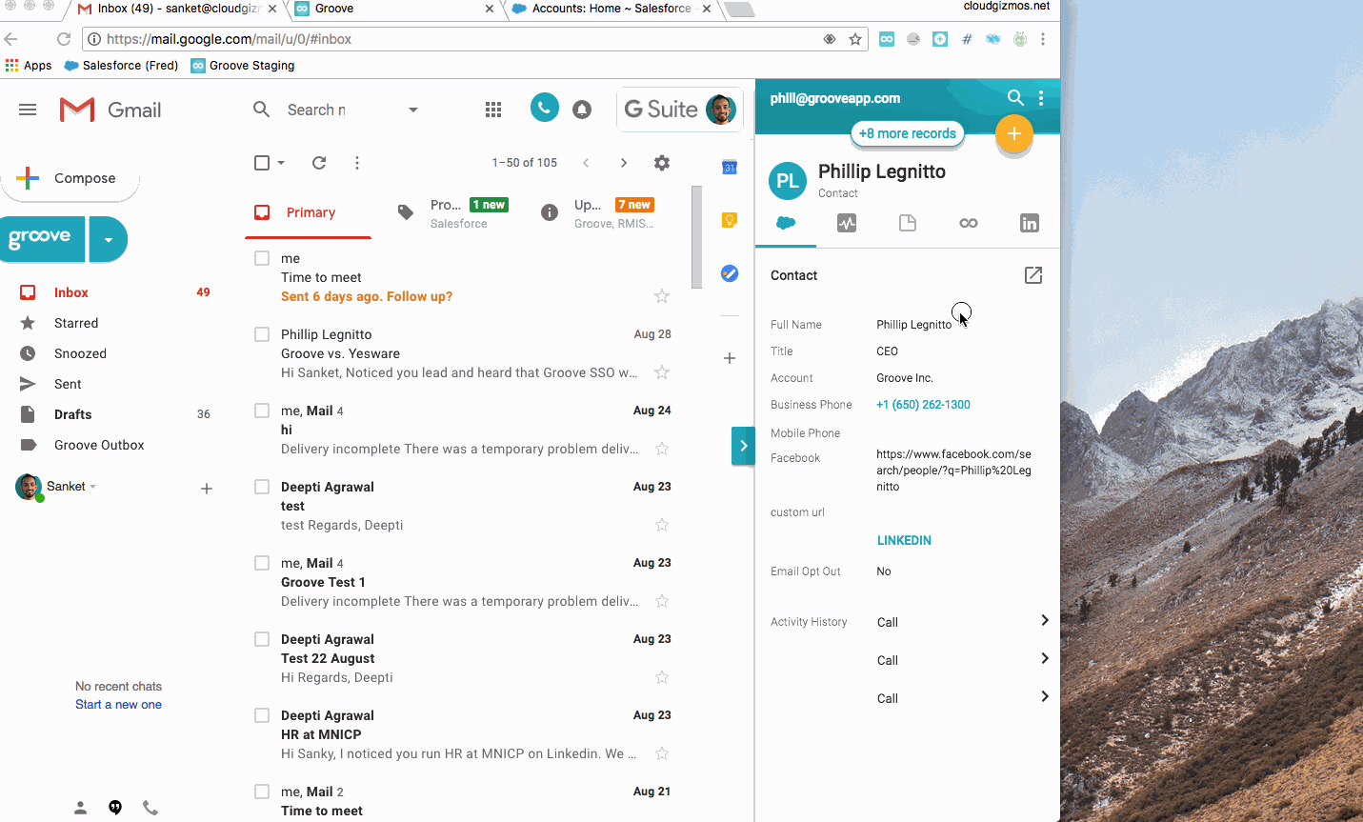Go to next page of emails
Image resolution: width=1363 pixels, height=822 pixels.
click(x=624, y=163)
